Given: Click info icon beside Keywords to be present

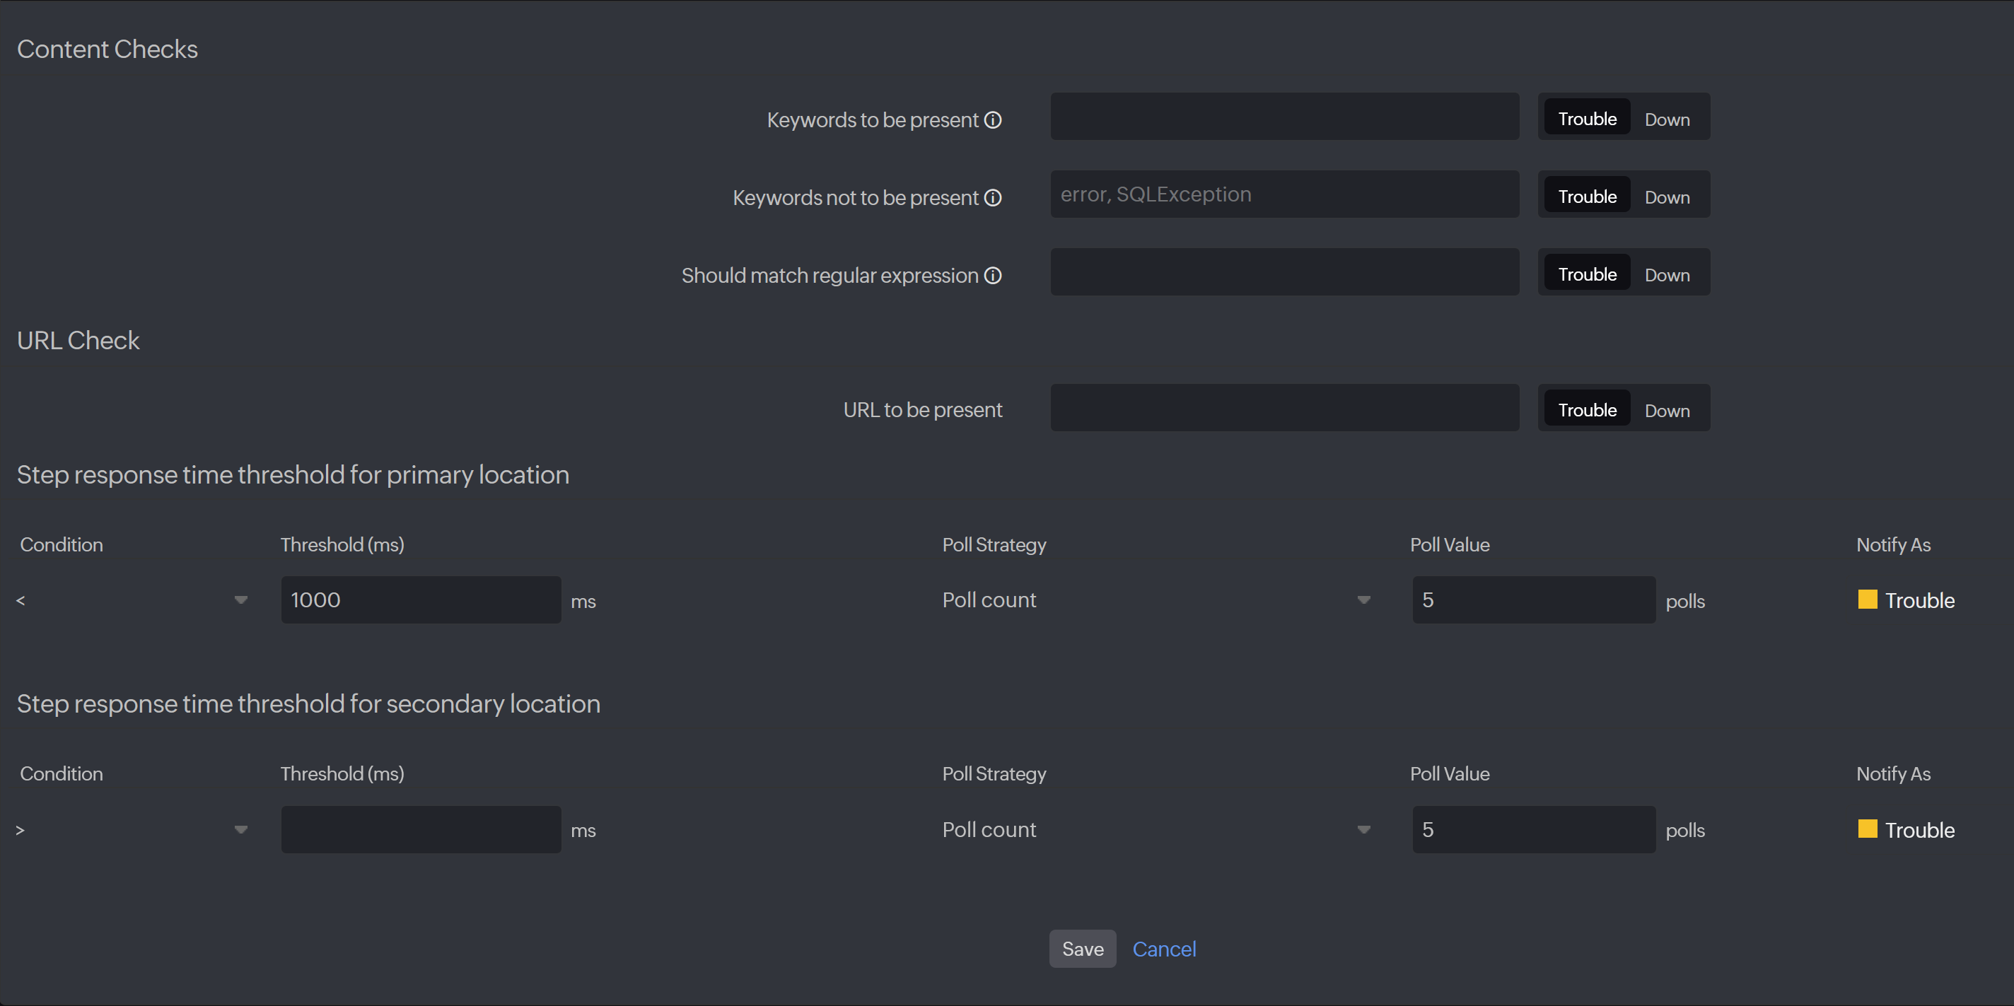Looking at the screenshot, I should pyautogui.click(x=992, y=119).
